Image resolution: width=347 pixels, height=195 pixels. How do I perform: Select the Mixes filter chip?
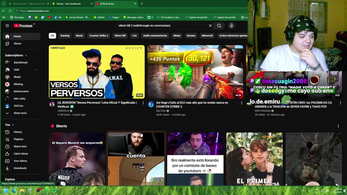pos(177,35)
